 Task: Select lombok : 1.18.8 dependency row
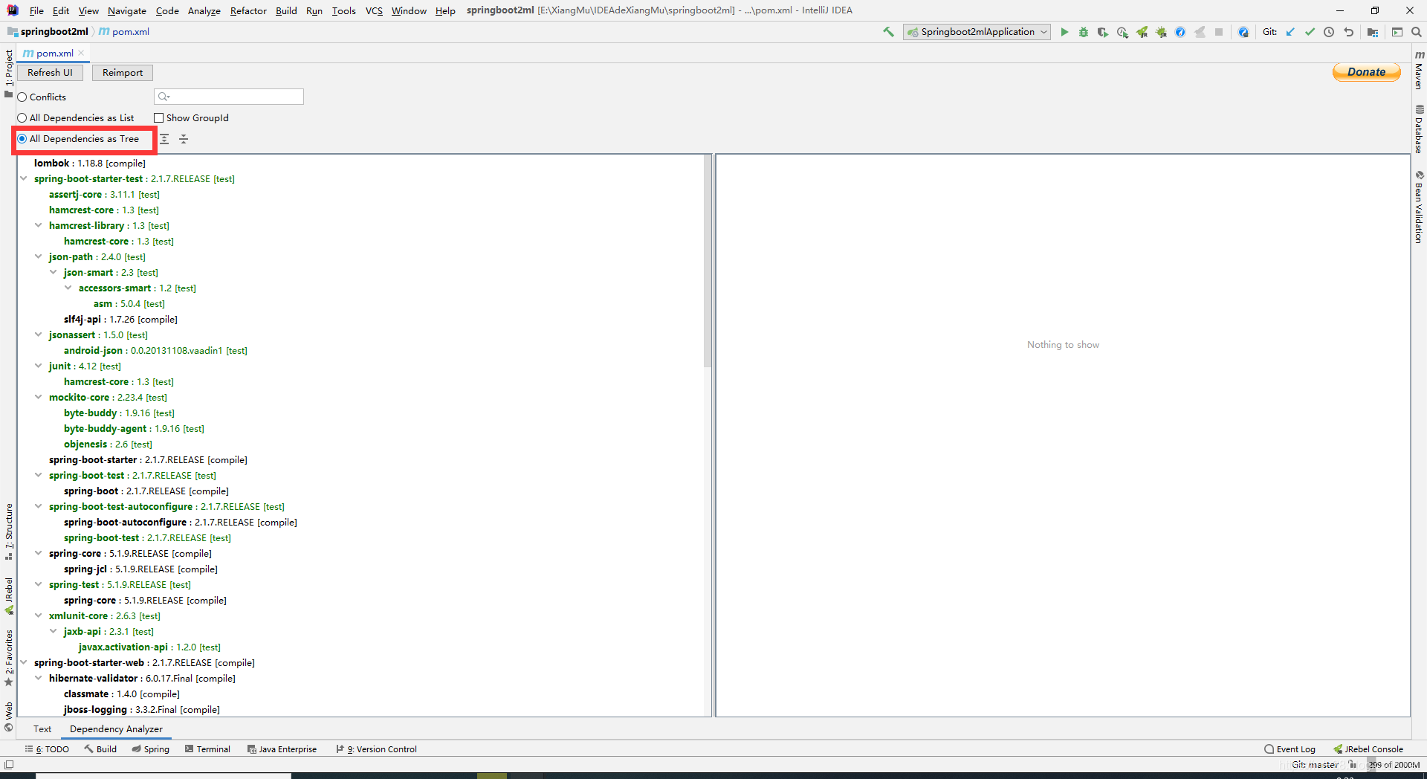tap(89, 163)
